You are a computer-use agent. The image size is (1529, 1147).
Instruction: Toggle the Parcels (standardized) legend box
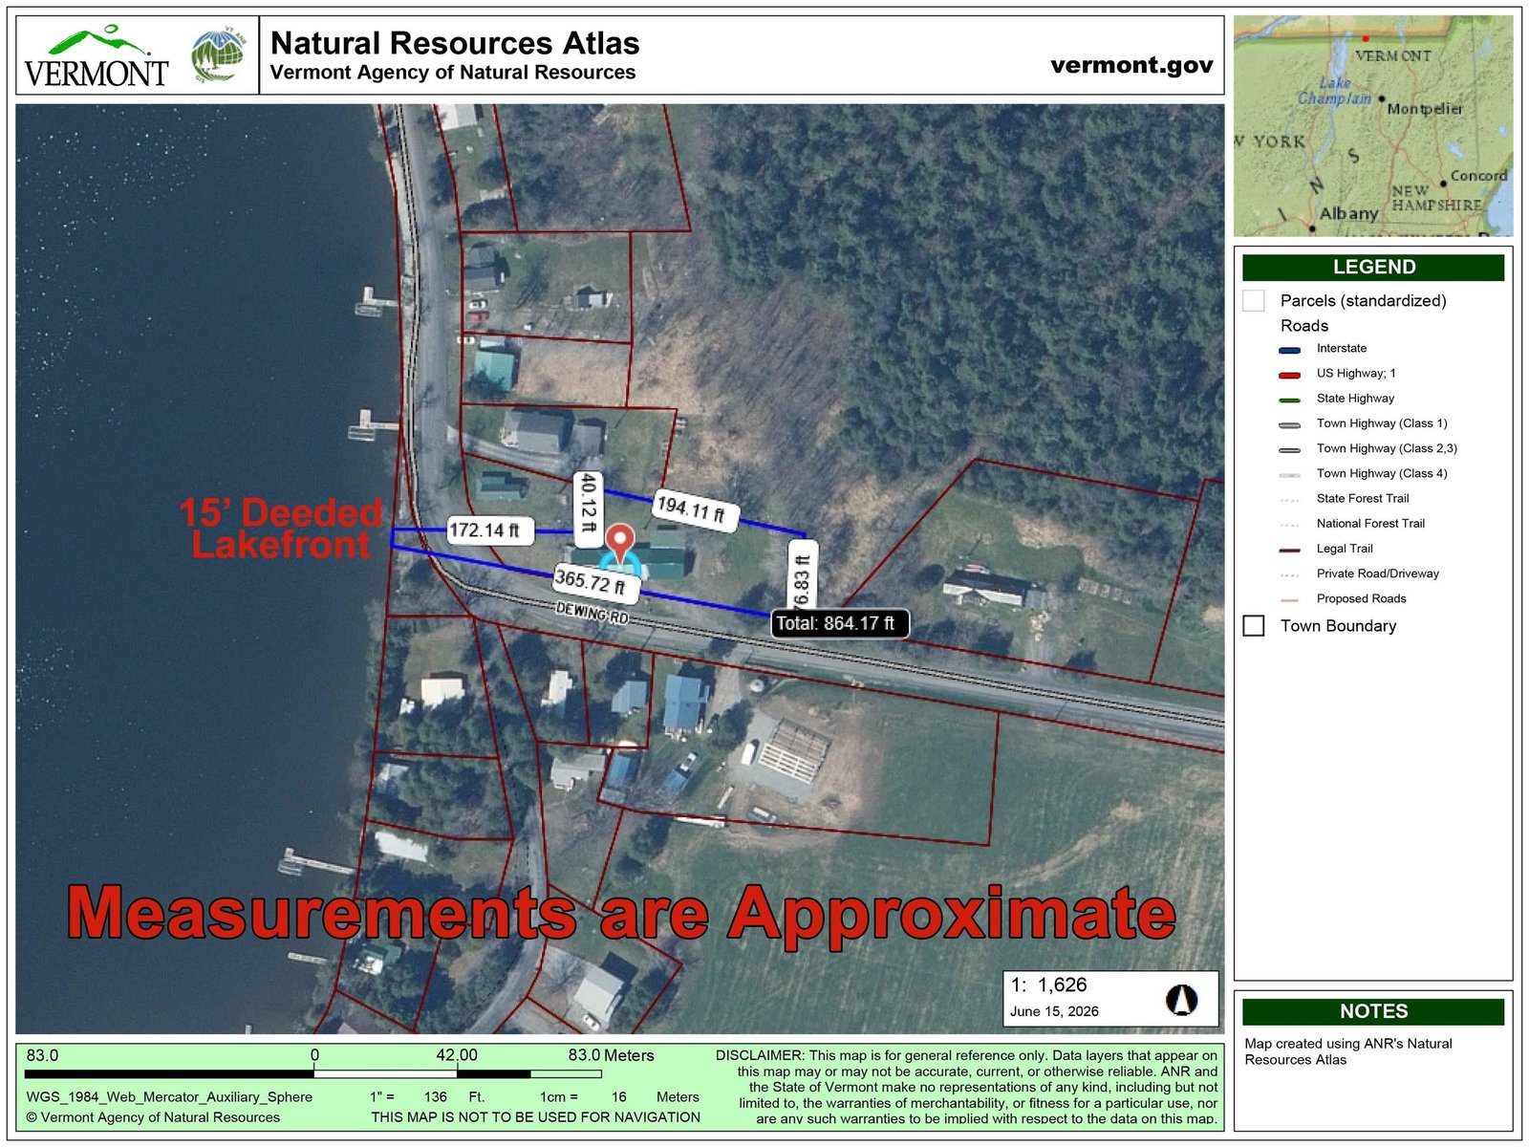tap(1253, 301)
